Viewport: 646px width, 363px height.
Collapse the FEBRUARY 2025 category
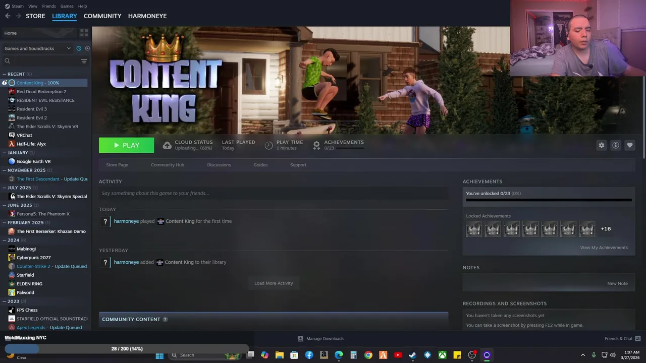[5, 223]
